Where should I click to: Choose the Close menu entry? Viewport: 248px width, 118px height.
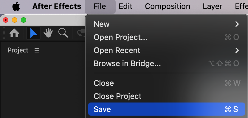167,83
